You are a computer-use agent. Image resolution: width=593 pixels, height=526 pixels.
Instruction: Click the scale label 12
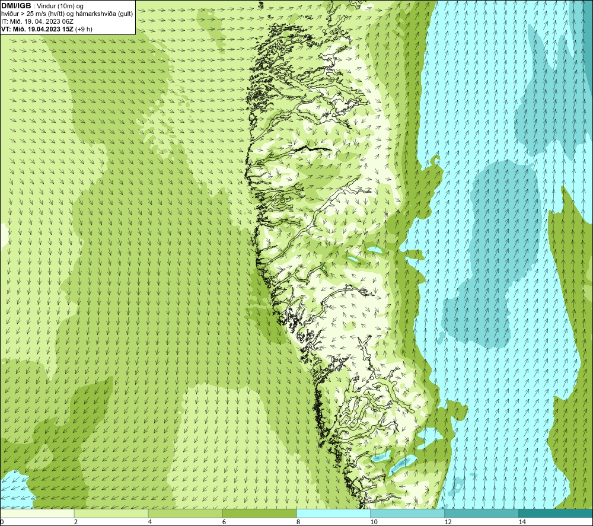point(448,522)
